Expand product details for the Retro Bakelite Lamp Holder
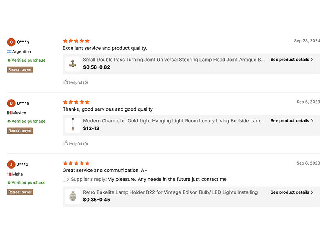Screen dimensions: 327x245 coord(291,192)
